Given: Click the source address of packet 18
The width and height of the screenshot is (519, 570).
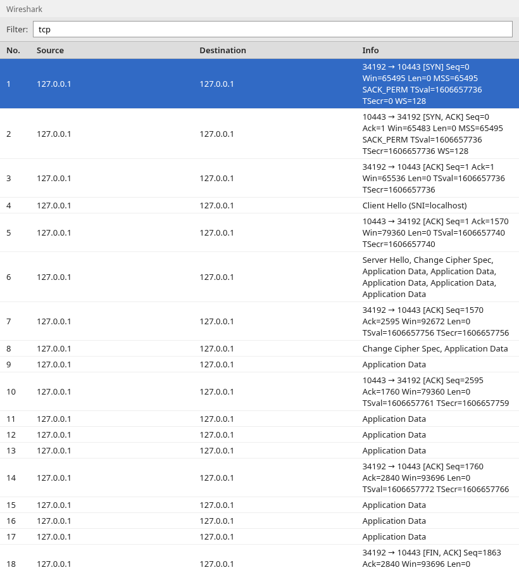Looking at the screenshot, I should (x=54, y=564).
